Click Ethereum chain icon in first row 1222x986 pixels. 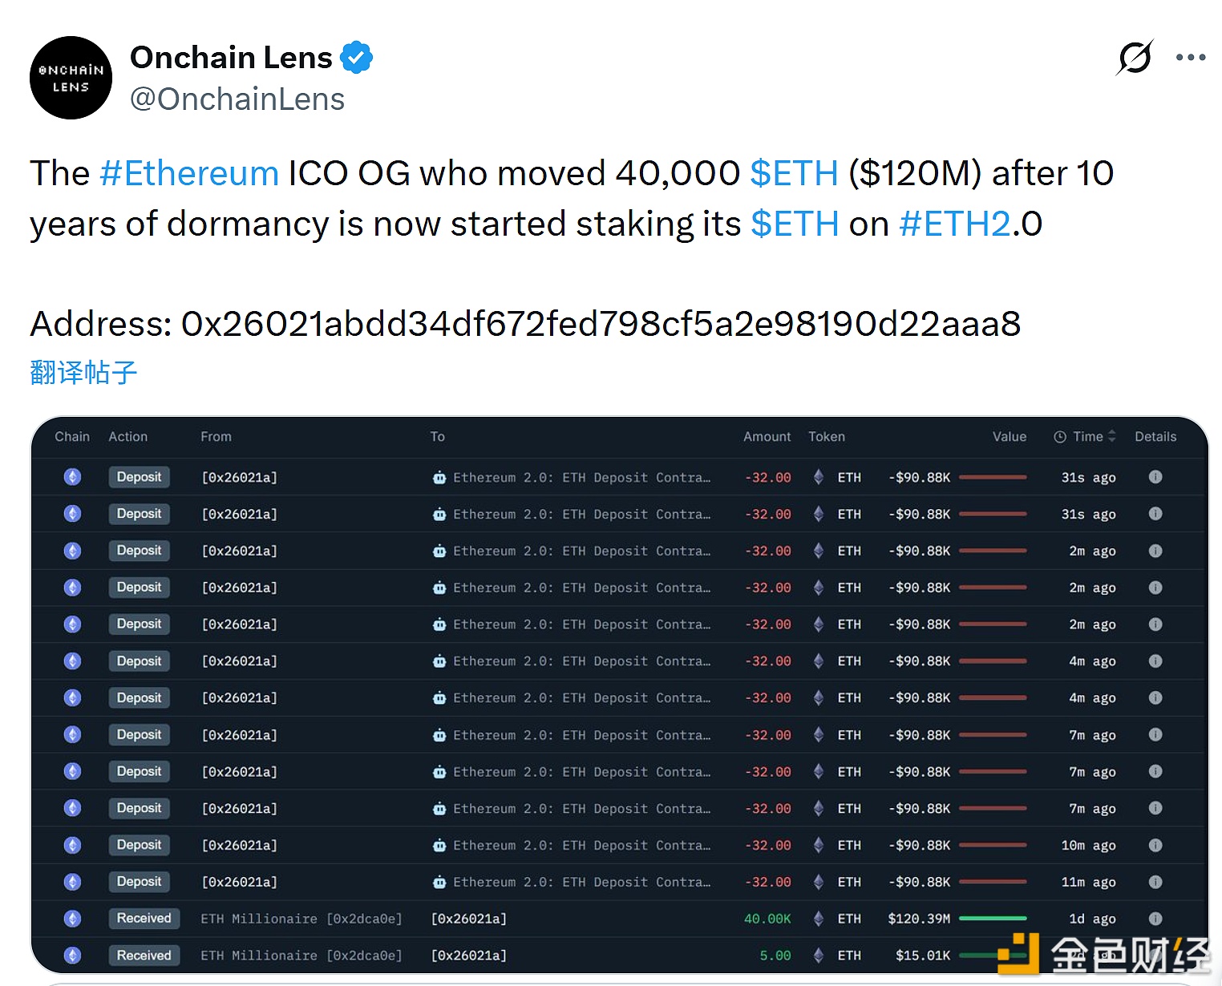[x=73, y=477]
